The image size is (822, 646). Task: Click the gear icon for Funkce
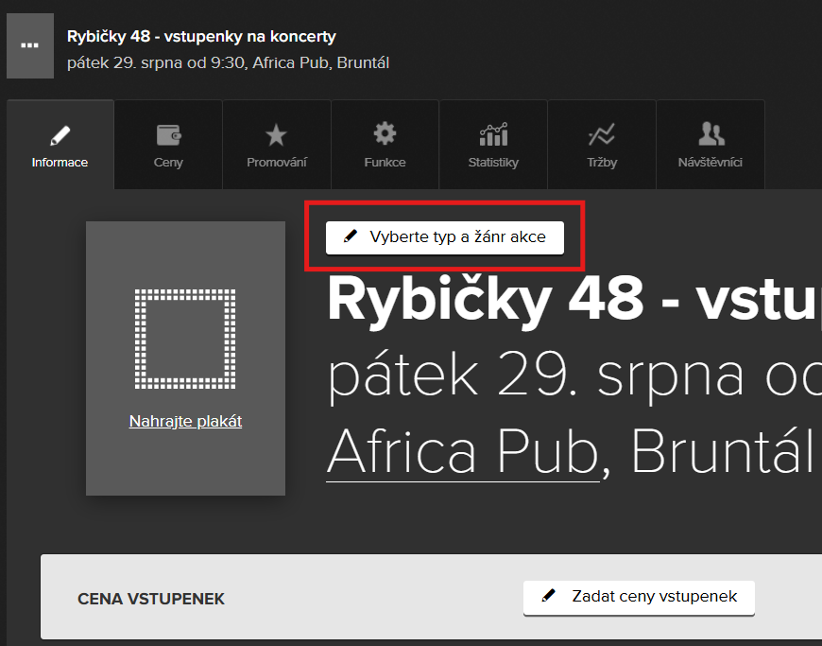[x=385, y=133]
